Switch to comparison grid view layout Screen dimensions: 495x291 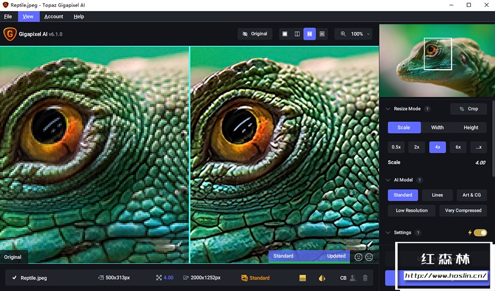[322, 34]
